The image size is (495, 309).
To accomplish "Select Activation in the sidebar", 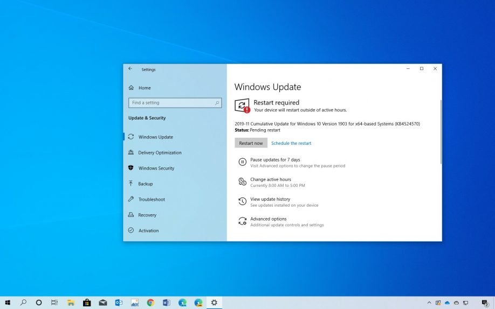I will [148, 230].
